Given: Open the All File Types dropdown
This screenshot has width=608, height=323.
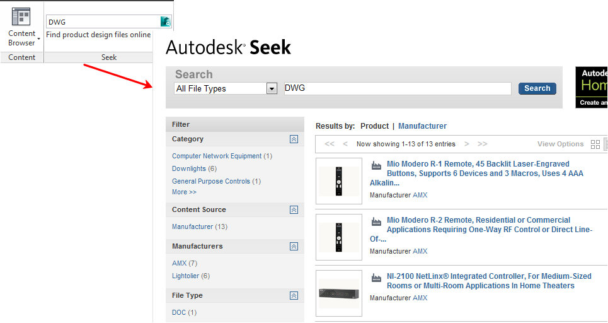Looking at the screenshot, I should click(272, 89).
